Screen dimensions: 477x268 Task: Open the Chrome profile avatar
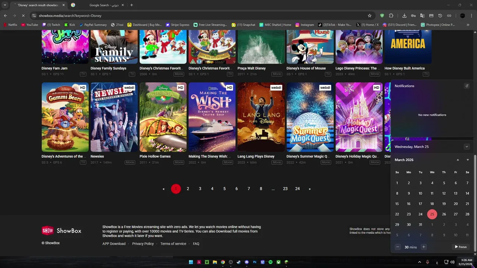coord(462,16)
